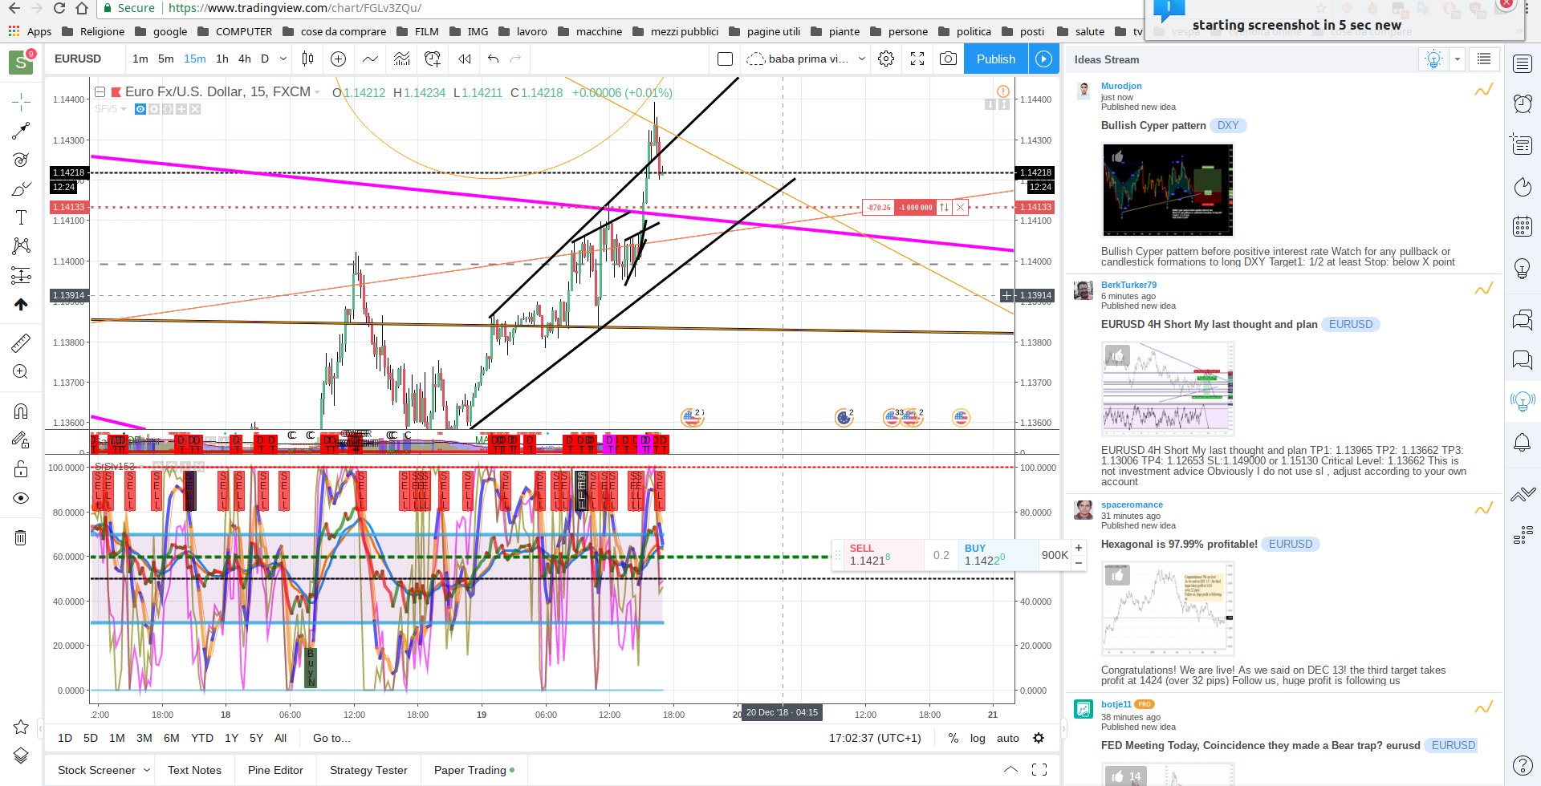The width and height of the screenshot is (1541, 786).
Task: Select the 1h timeframe
Action: click(222, 59)
